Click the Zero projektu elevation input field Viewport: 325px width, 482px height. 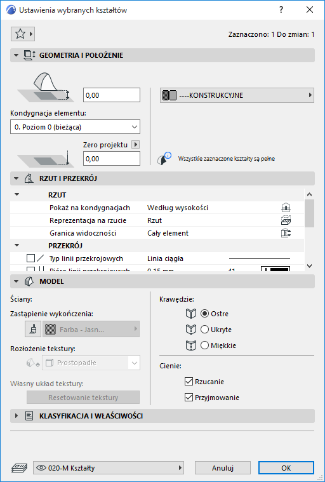click(112, 159)
